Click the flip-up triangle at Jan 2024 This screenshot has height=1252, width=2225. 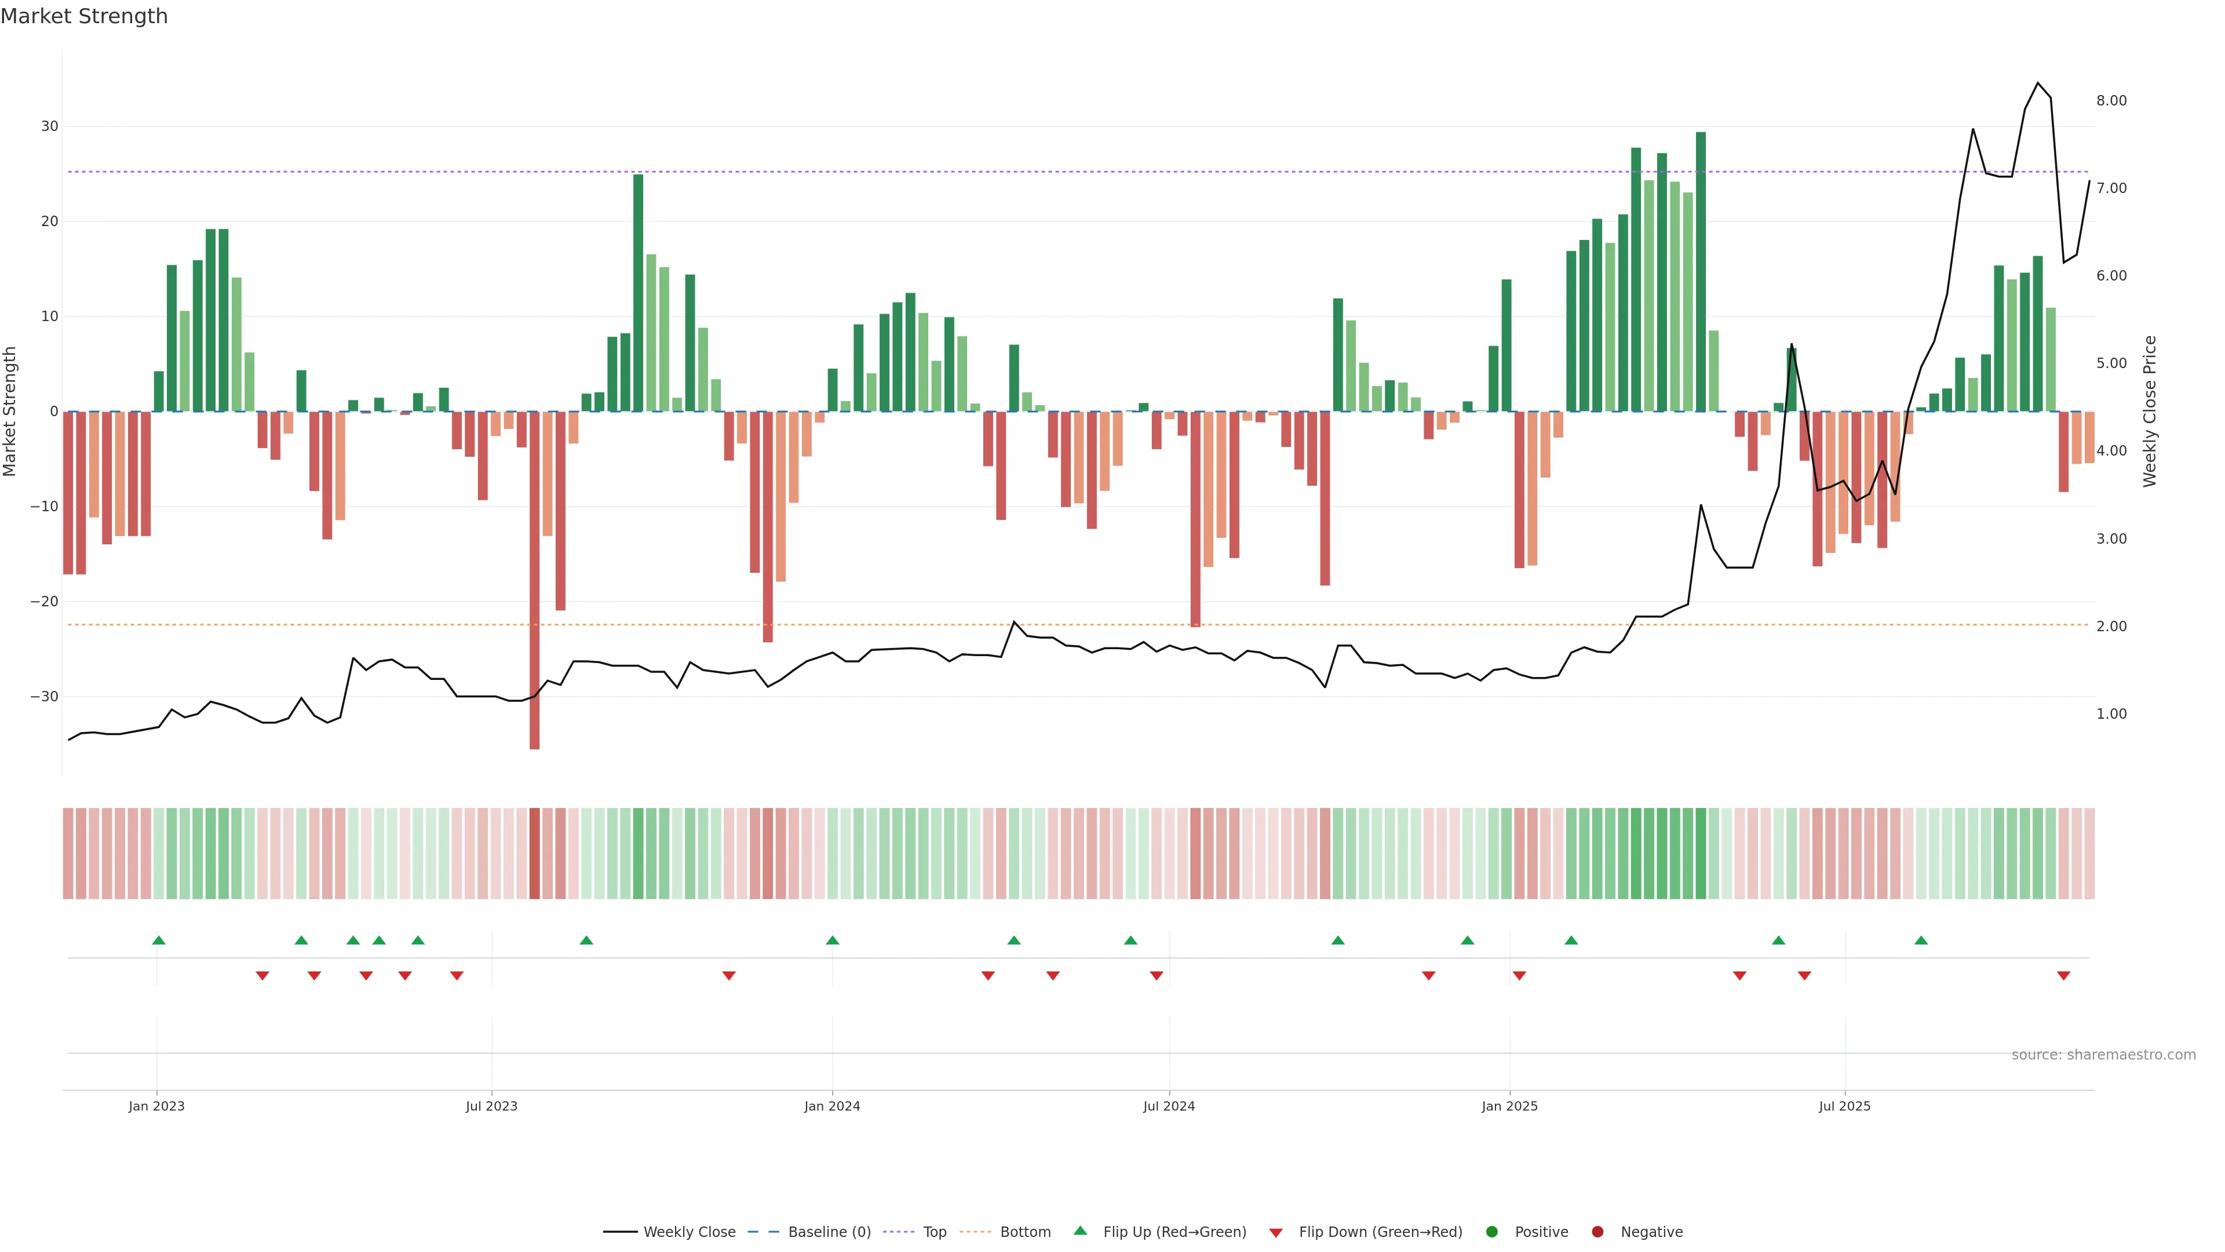click(833, 940)
